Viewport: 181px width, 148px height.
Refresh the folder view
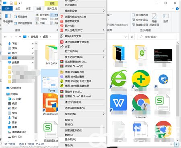(132, 37)
